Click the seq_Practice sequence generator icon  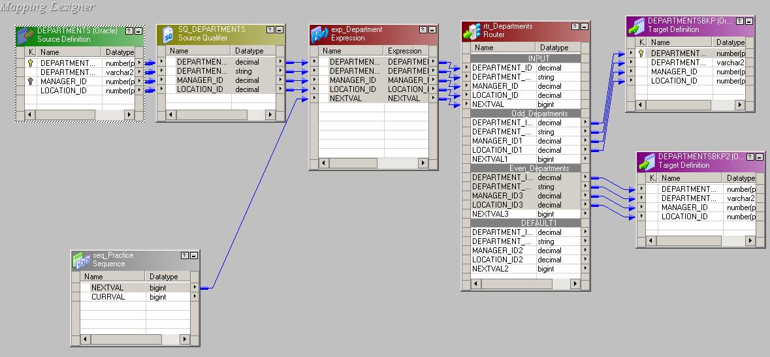pyautogui.click(x=82, y=260)
